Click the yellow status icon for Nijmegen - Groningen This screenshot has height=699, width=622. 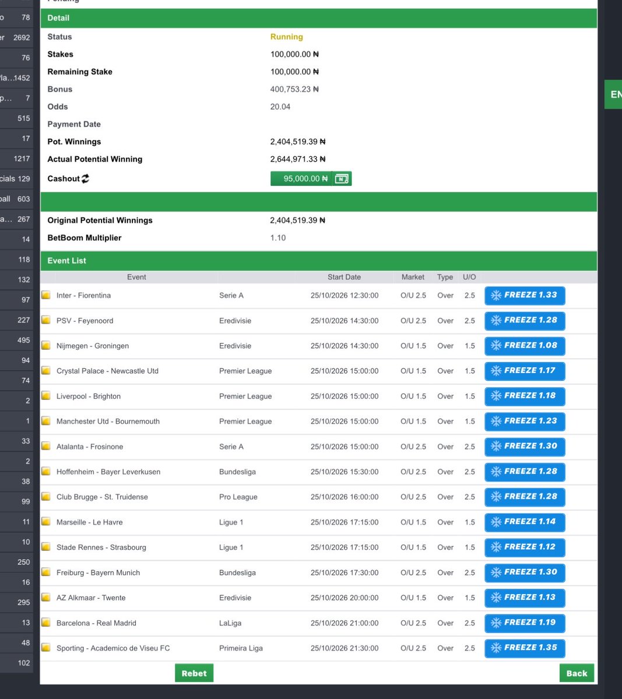(46, 346)
